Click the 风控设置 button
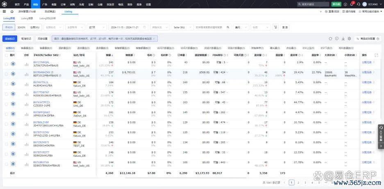 (x=43, y=39)
